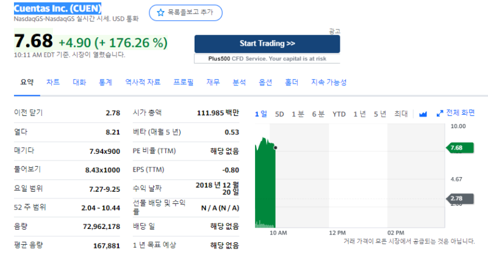Click the current price 7.68
The image size is (488, 268).
pos(34,41)
